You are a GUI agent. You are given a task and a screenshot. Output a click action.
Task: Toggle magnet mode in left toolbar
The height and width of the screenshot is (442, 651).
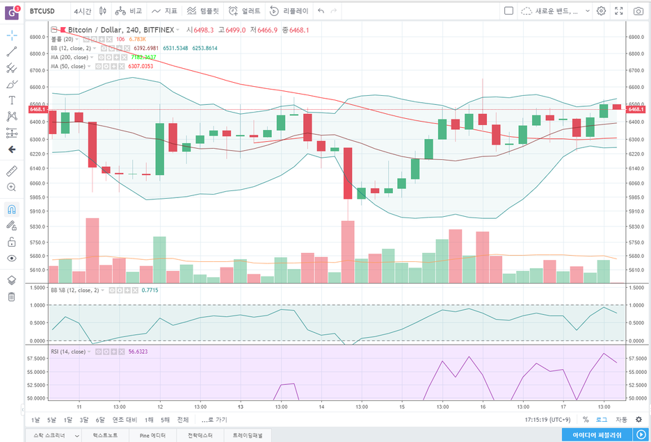tap(12, 209)
